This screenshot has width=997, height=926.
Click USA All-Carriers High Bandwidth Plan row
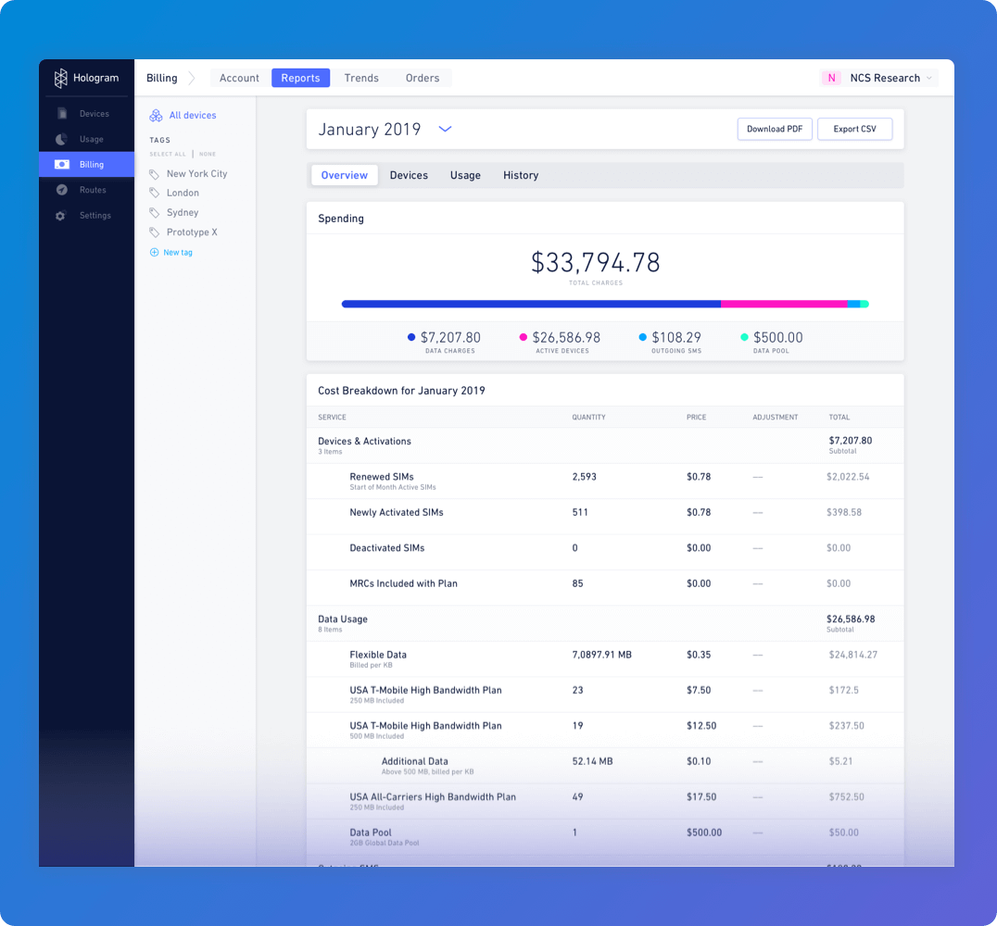pos(605,801)
